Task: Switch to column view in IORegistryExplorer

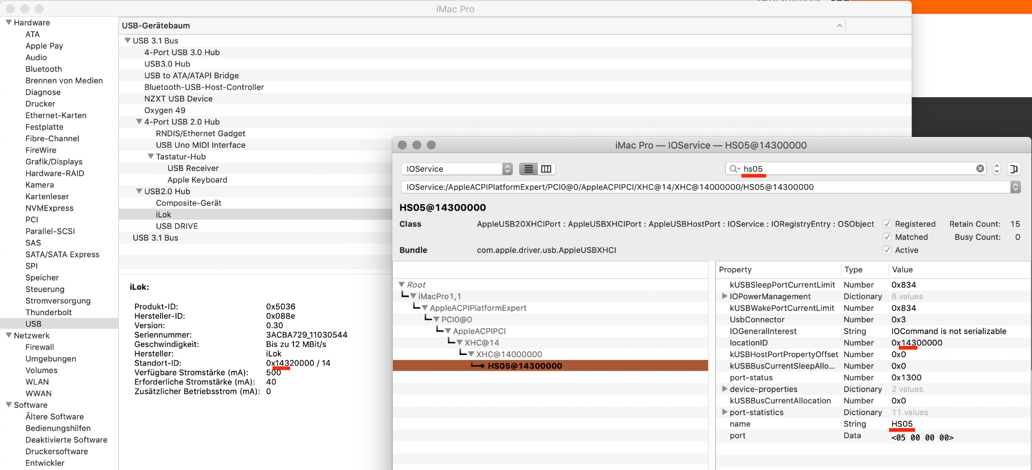Action: click(546, 169)
